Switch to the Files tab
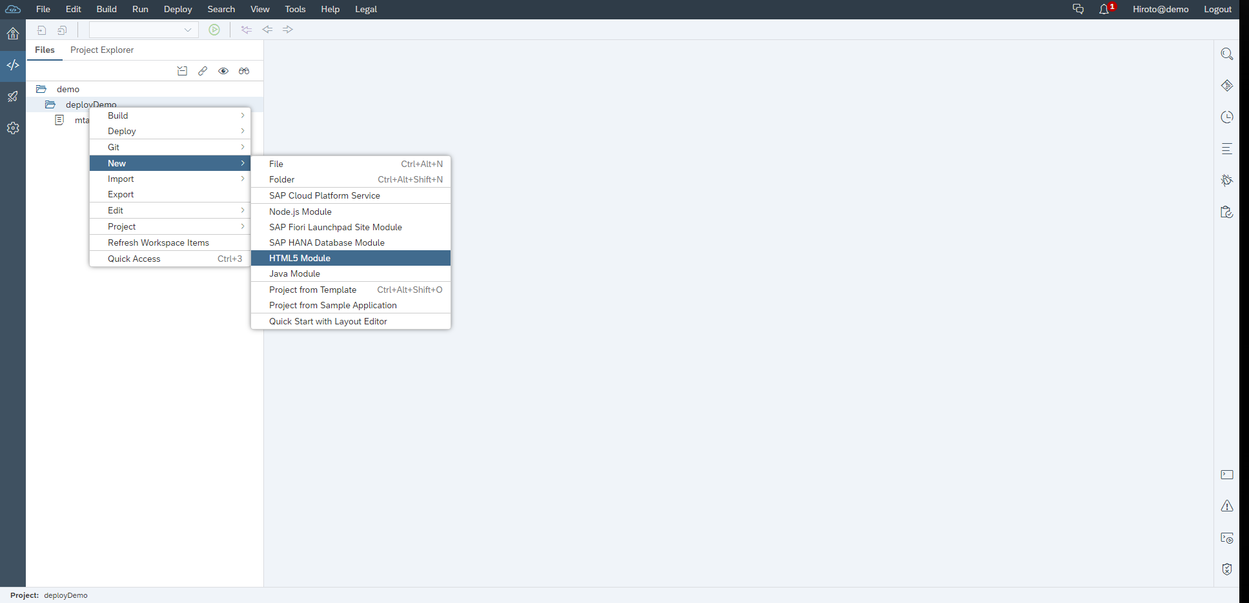Screen dimensions: 1249x603 click(x=45, y=50)
